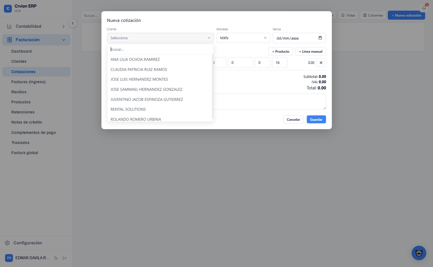Select client ANA LILIA OCHOA RAMIREZ
Screen dimensions: 433x267
(x=160, y=59)
